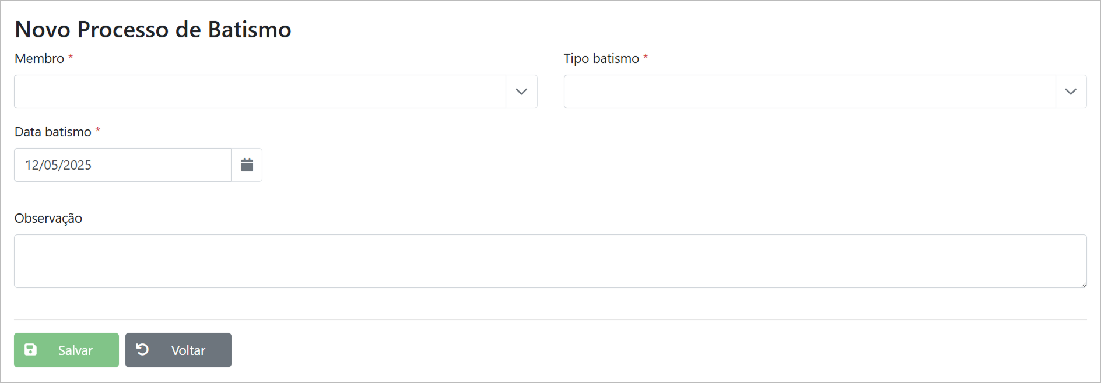Click the undo arrow icon on Voltar
The height and width of the screenshot is (383, 1101).
click(x=142, y=349)
